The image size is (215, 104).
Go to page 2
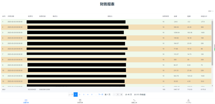point(80,95)
